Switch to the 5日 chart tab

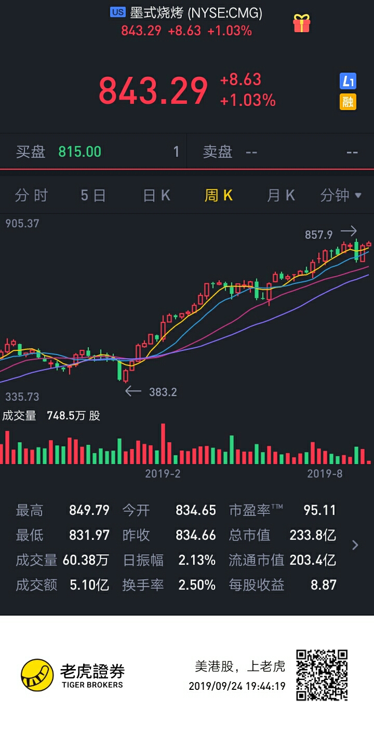[x=94, y=196]
